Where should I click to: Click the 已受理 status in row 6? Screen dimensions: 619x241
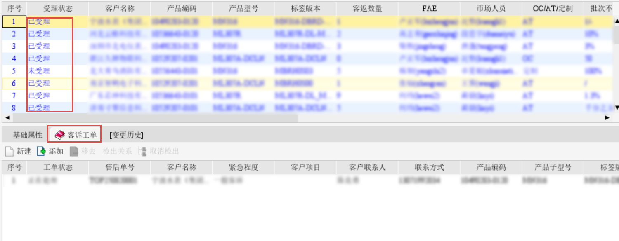click(39, 83)
